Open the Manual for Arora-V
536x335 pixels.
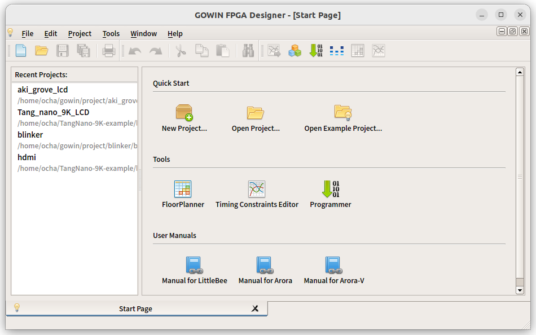pyautogui.click(x=334, y=265)
